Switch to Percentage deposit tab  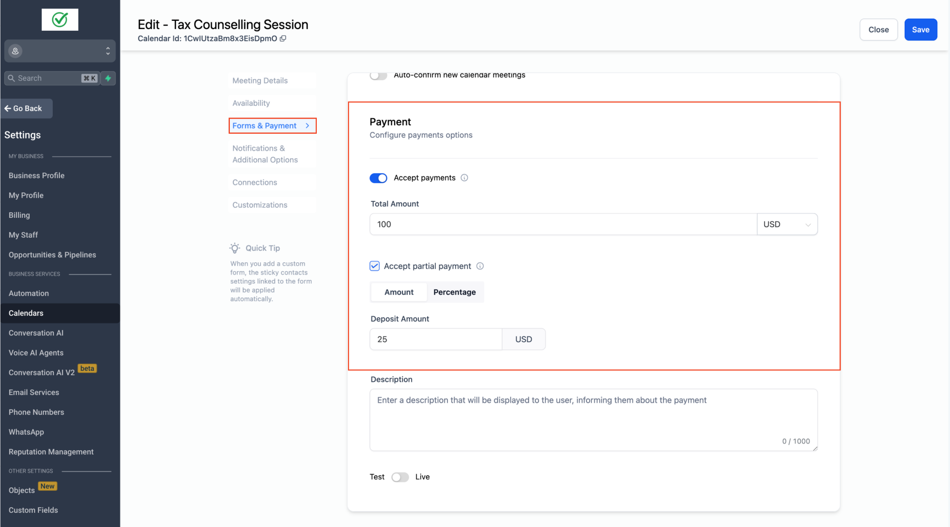pos(455,292)
